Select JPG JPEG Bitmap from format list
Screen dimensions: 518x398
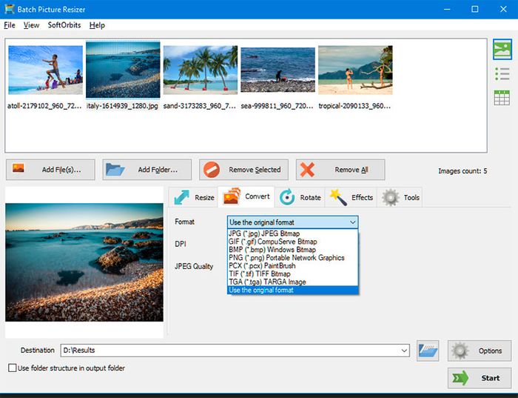pos(265,233)
